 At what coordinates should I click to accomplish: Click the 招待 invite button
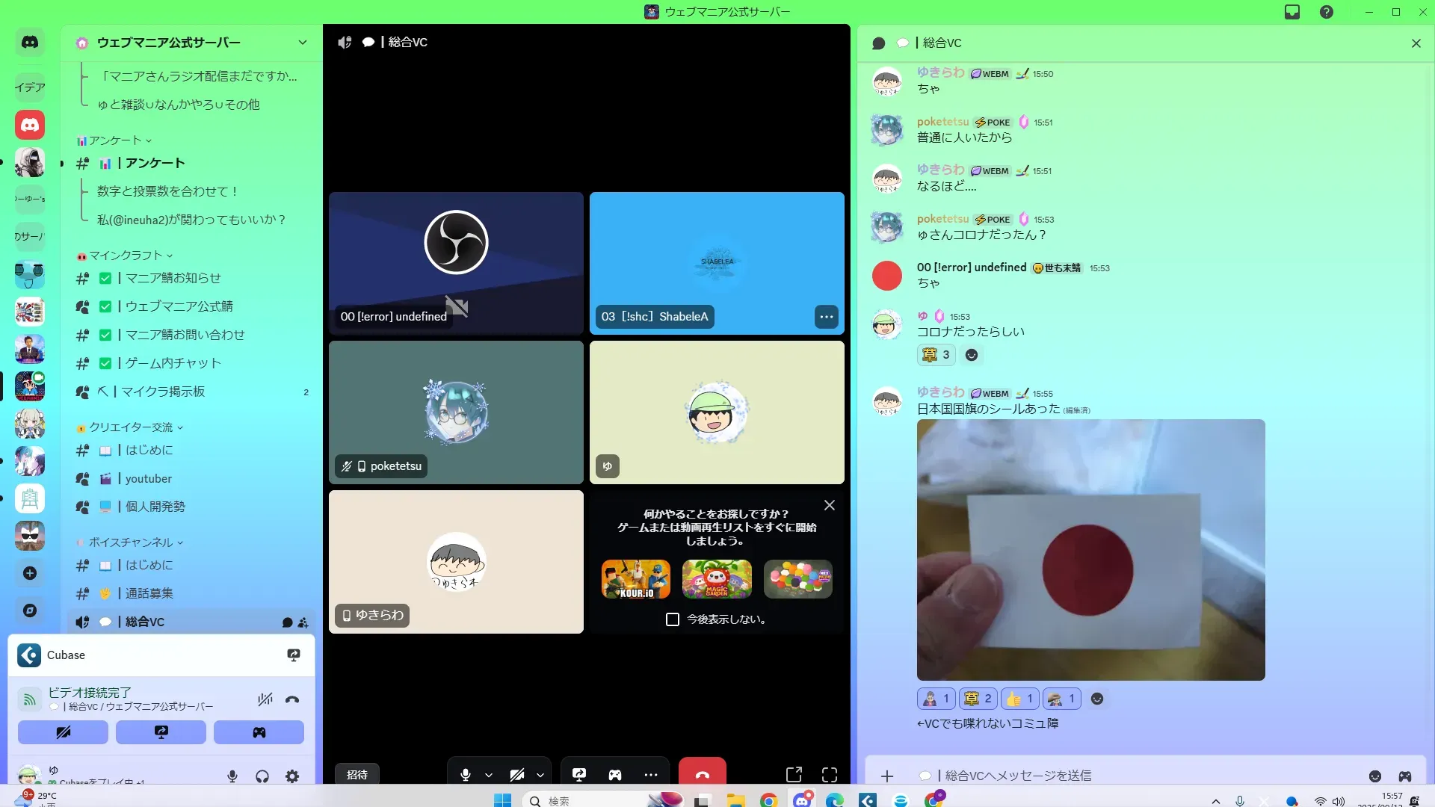click(x=357, y=775)
